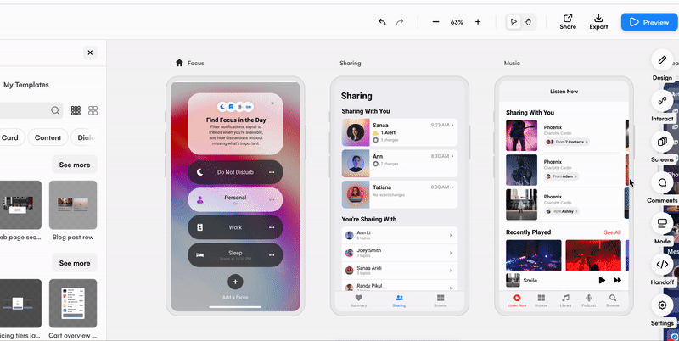Open the Settings gear panel

point(662,305)
